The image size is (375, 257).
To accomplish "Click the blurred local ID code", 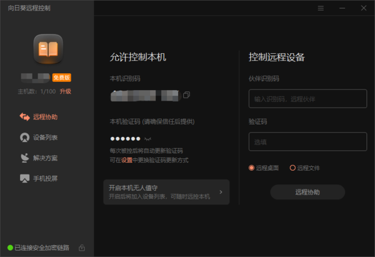I will pyautogui.click(x=145, y=96).
